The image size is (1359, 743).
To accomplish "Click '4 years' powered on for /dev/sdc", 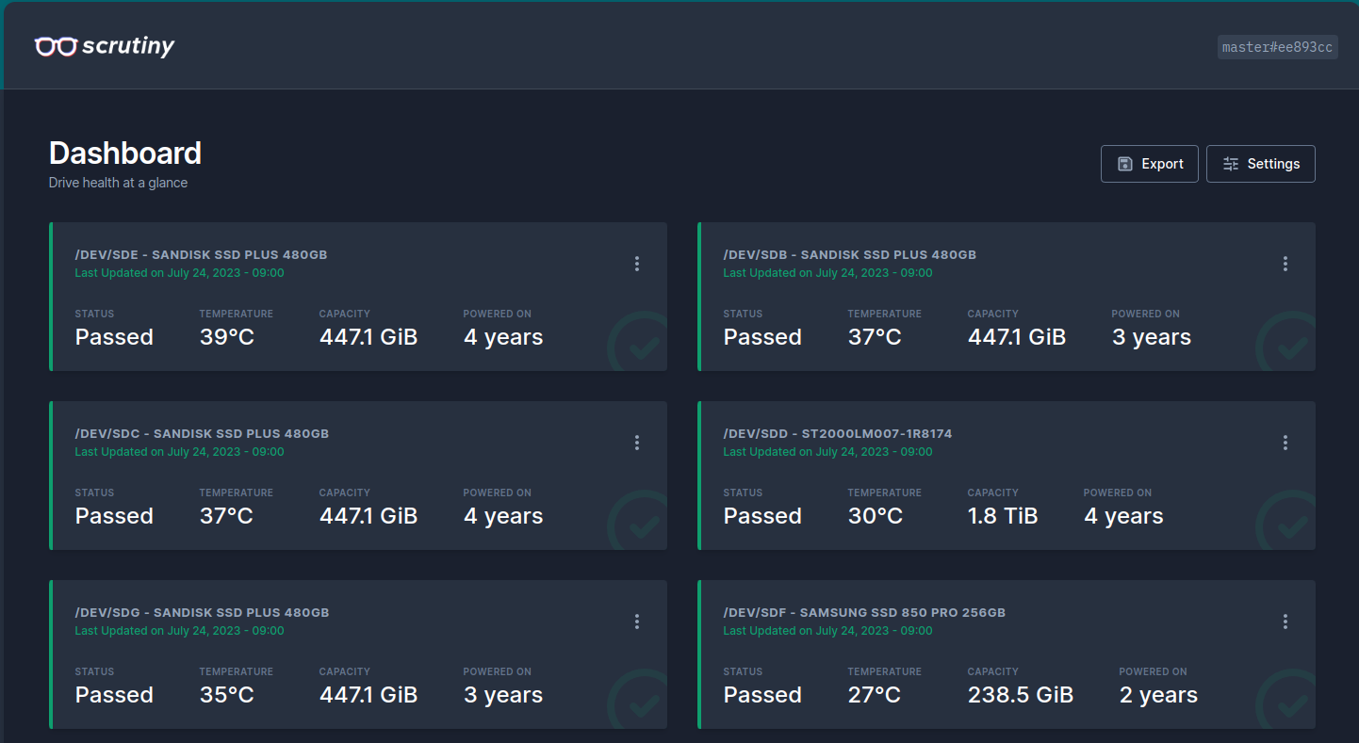I will click(503, 516).
